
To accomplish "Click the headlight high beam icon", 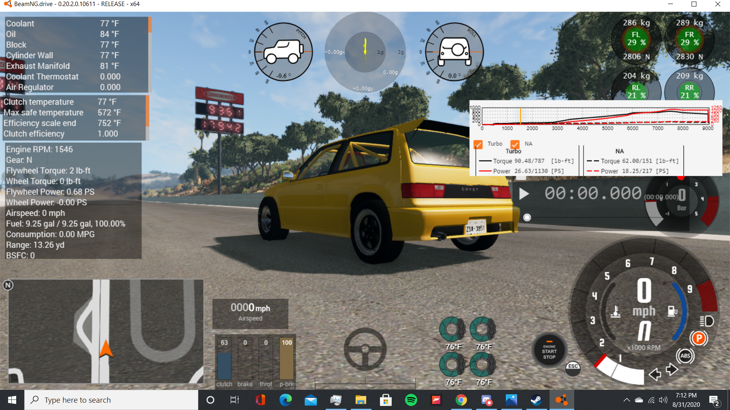I will click(707, 321).
